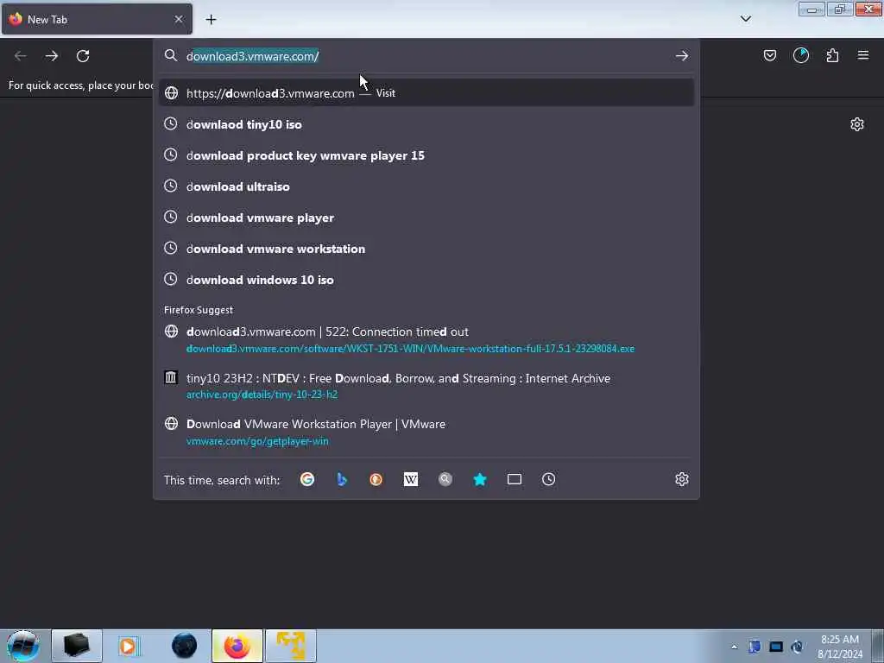Open the dark globe taskbar app
The width and height of the screenshot is (884, 663).
click(184, 646)
